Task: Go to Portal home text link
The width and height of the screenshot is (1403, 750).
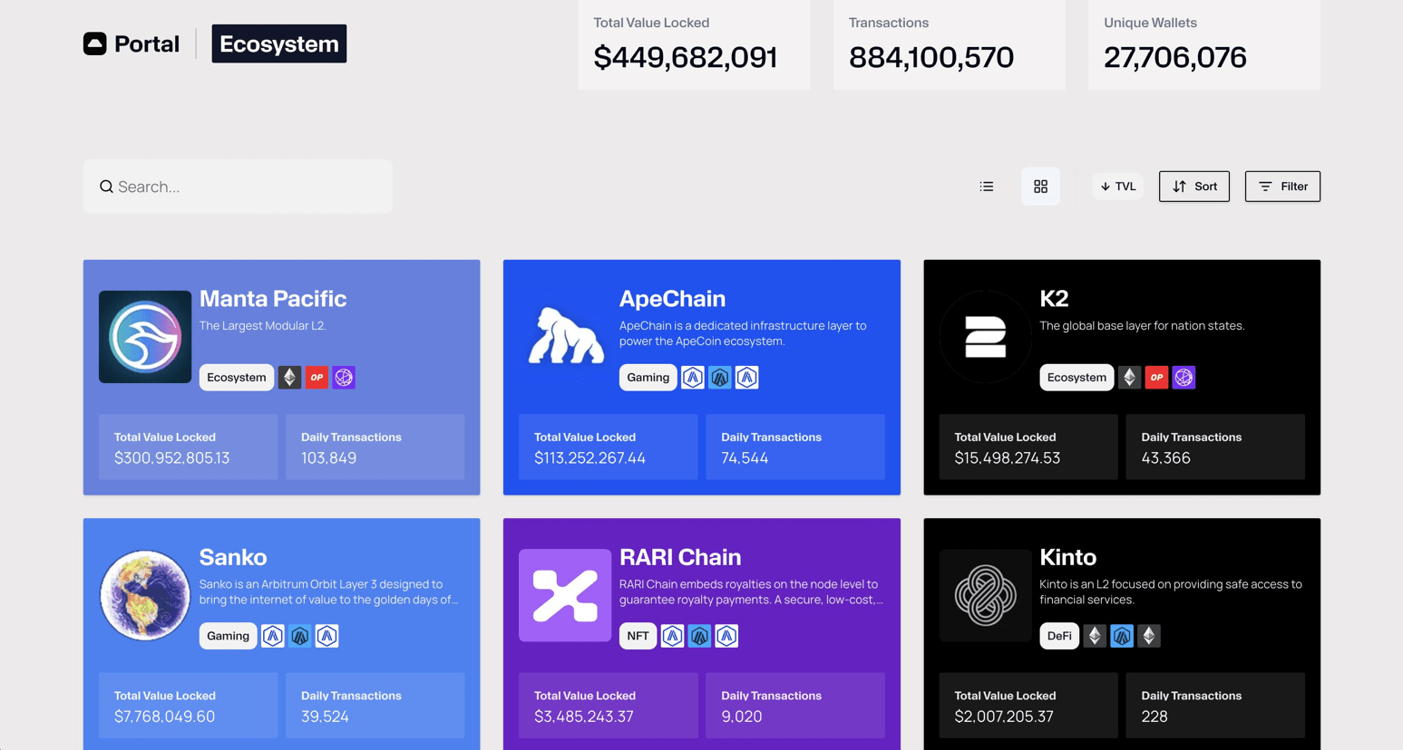Action: pos(147,43)
